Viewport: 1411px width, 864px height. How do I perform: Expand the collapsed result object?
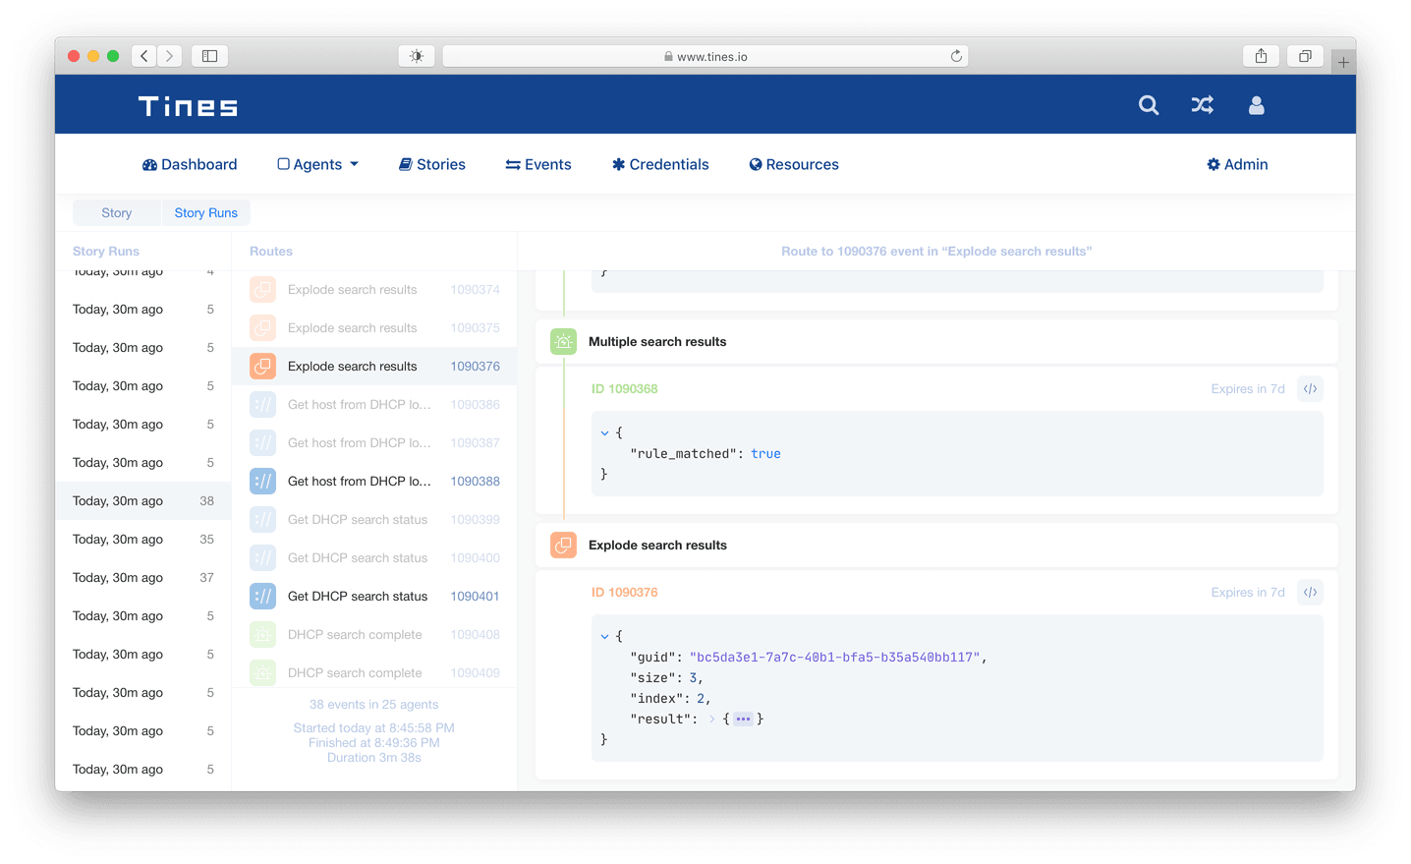click(x=742, y=720)
